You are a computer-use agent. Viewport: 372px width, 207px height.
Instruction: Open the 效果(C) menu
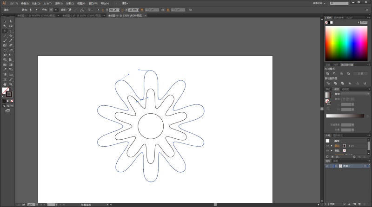pyautogui.click(x=70, y=3)
